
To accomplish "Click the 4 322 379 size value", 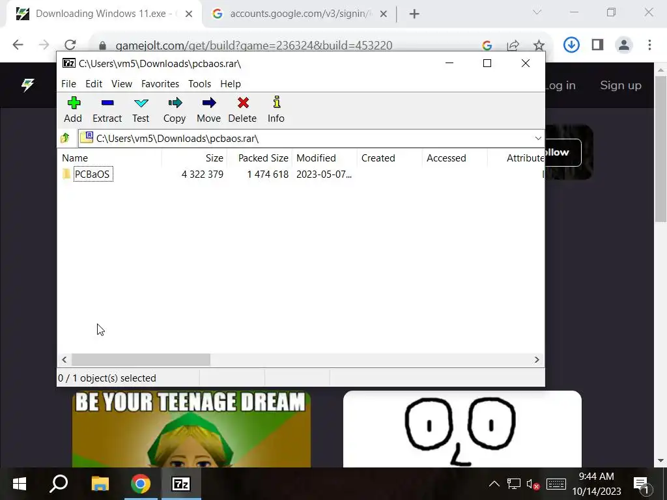I will tap(203, 174).
